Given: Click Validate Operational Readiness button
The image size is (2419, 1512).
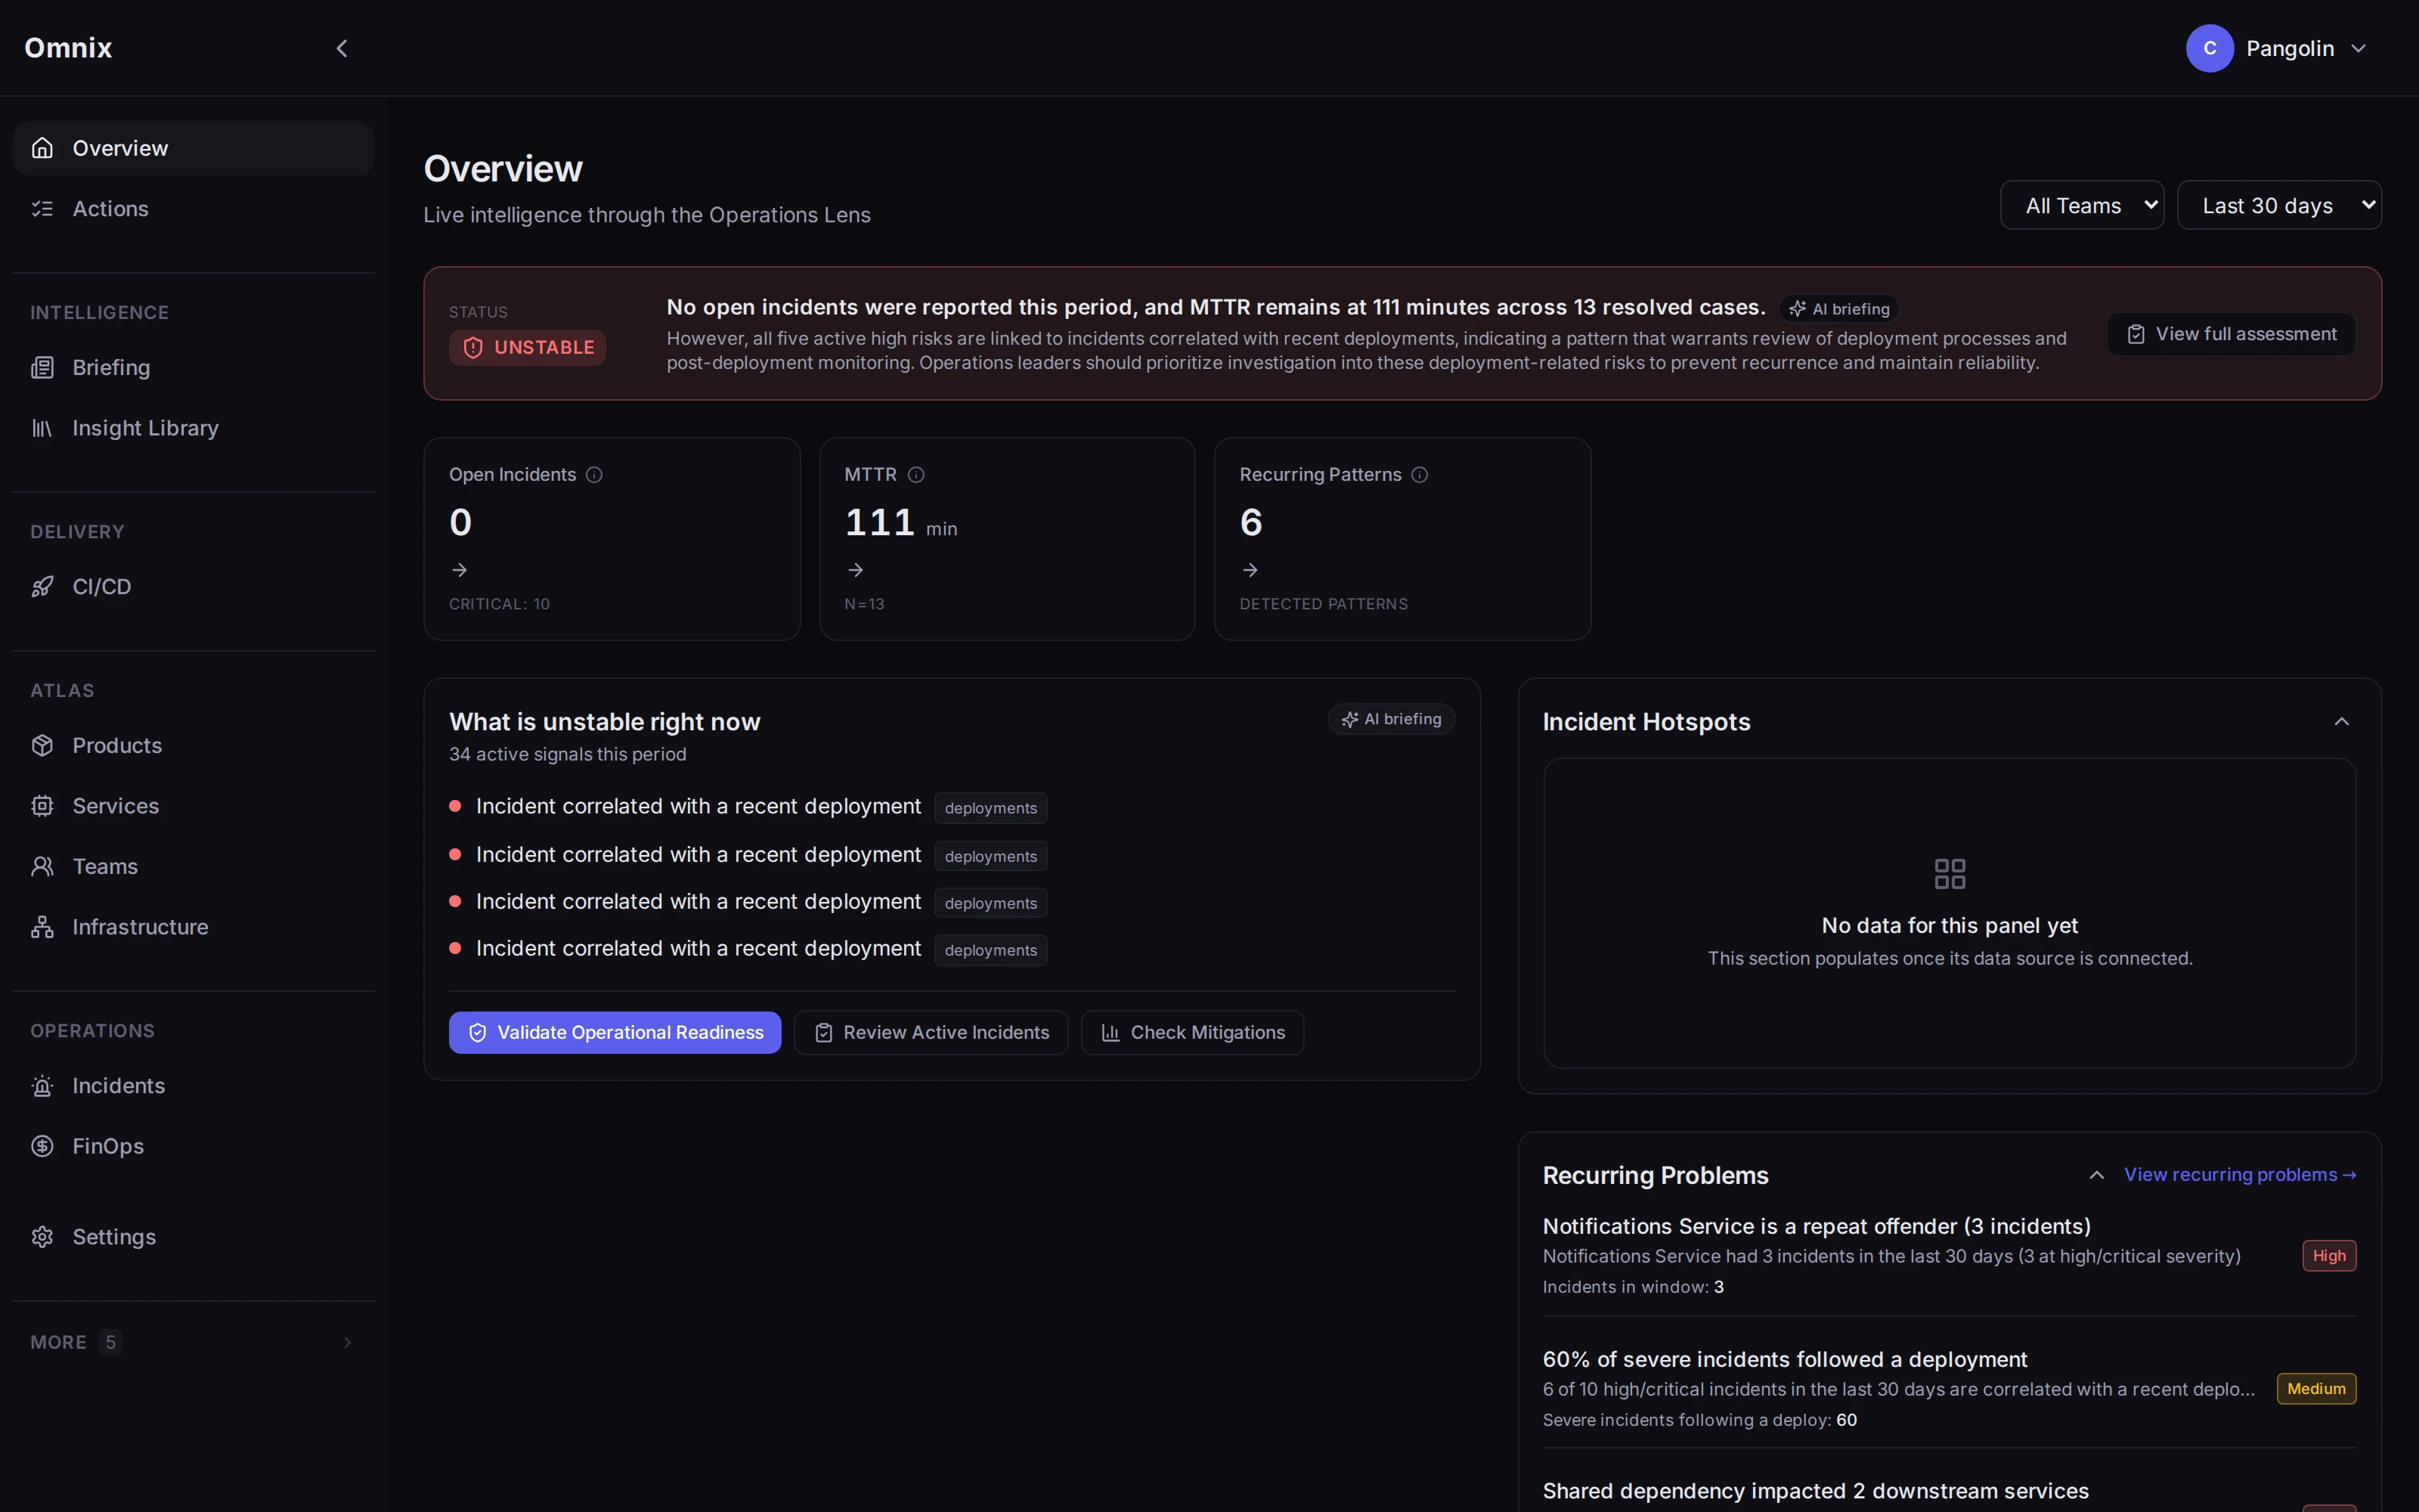Looking at the screenshot, I should click(x=615, y=1033).
